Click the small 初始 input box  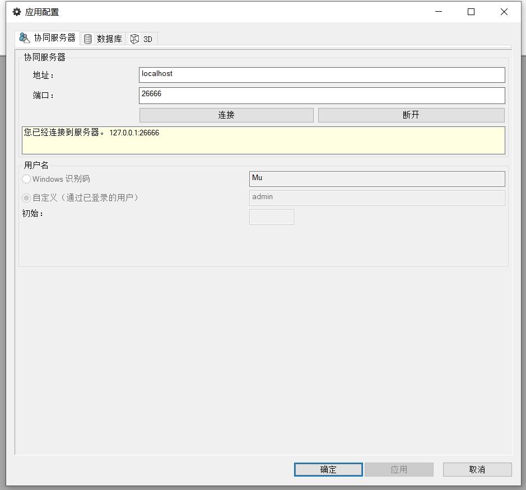pyautogui.click(x=271, y=217)
